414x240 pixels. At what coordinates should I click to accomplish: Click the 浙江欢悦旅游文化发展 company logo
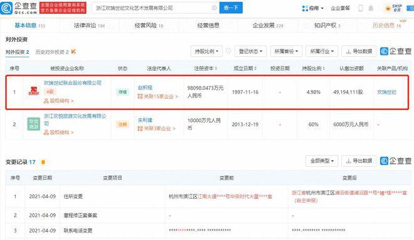pos(34,124)
